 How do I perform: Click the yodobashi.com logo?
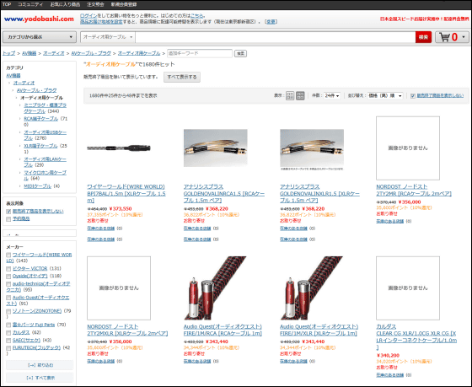[39, 19]
